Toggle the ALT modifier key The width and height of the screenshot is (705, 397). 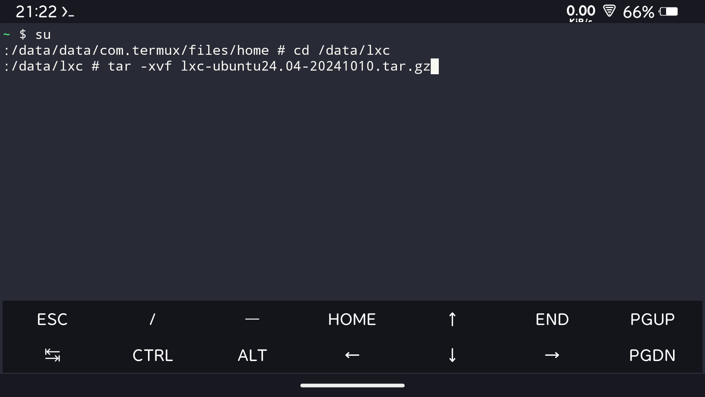252,355
